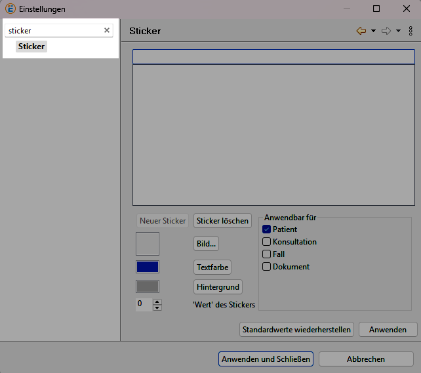Increase the sticker Wert with up arrow
The width and height of the screenshot is (421, 373).
point(157,302)
